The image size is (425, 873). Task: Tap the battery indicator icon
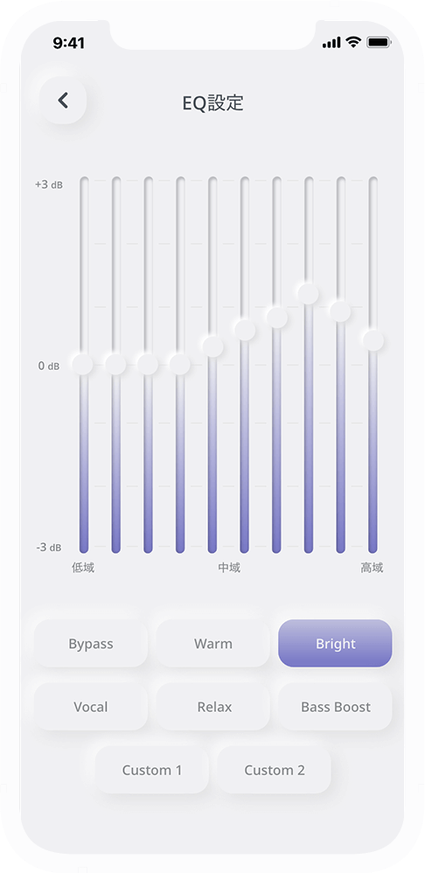click(x=379, y=42)
